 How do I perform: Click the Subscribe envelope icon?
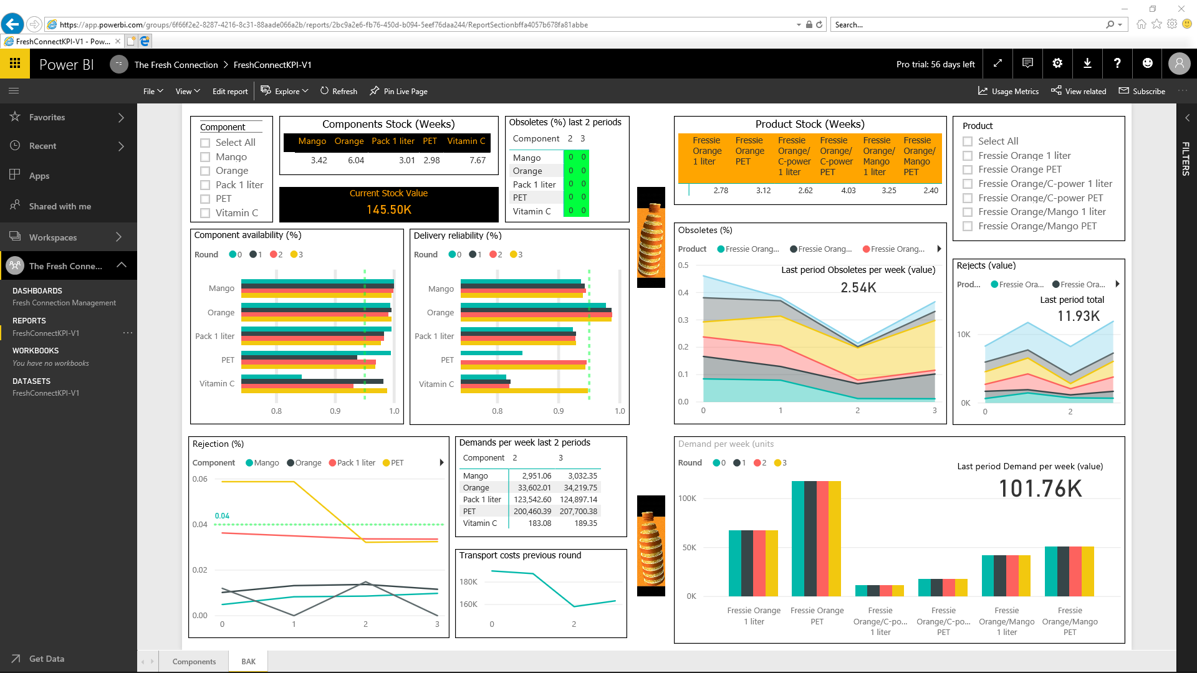pyautogui.click(x=1123, y=91)
